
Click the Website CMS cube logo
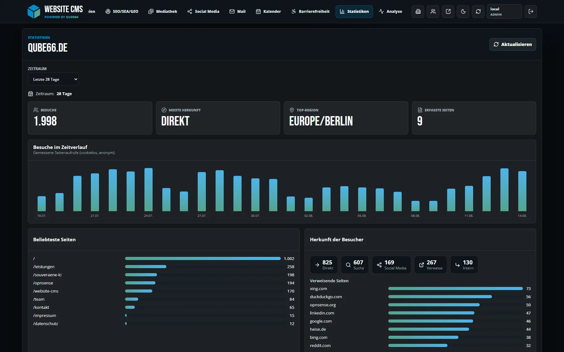coord(34,12)
